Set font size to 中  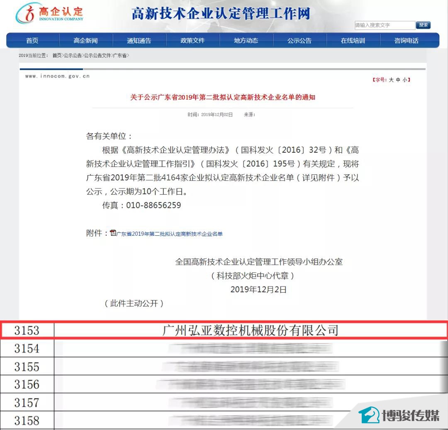click(x=398, y=80)
